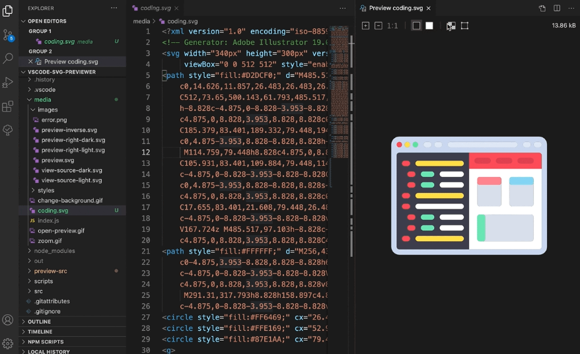
Task: Collapse the VSCODE-SVG-PREVIEWER section
Action: (72, 72)
